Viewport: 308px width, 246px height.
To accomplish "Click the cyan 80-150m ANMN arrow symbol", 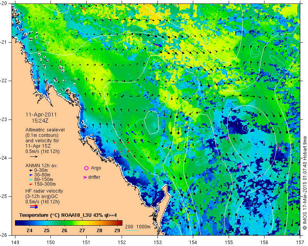I will tap(31, 180).
